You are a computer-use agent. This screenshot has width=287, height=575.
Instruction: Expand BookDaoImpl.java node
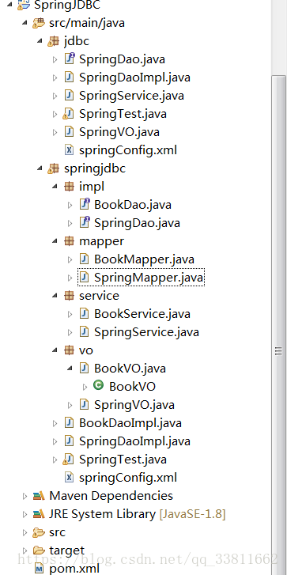(x=55, y=424)
